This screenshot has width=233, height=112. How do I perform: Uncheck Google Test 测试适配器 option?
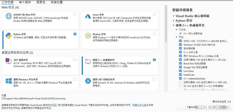(180, 67)
